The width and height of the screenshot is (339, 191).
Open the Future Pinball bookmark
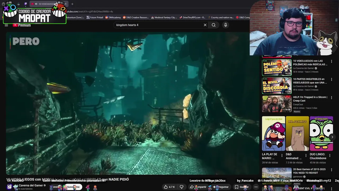click(95, 18)
